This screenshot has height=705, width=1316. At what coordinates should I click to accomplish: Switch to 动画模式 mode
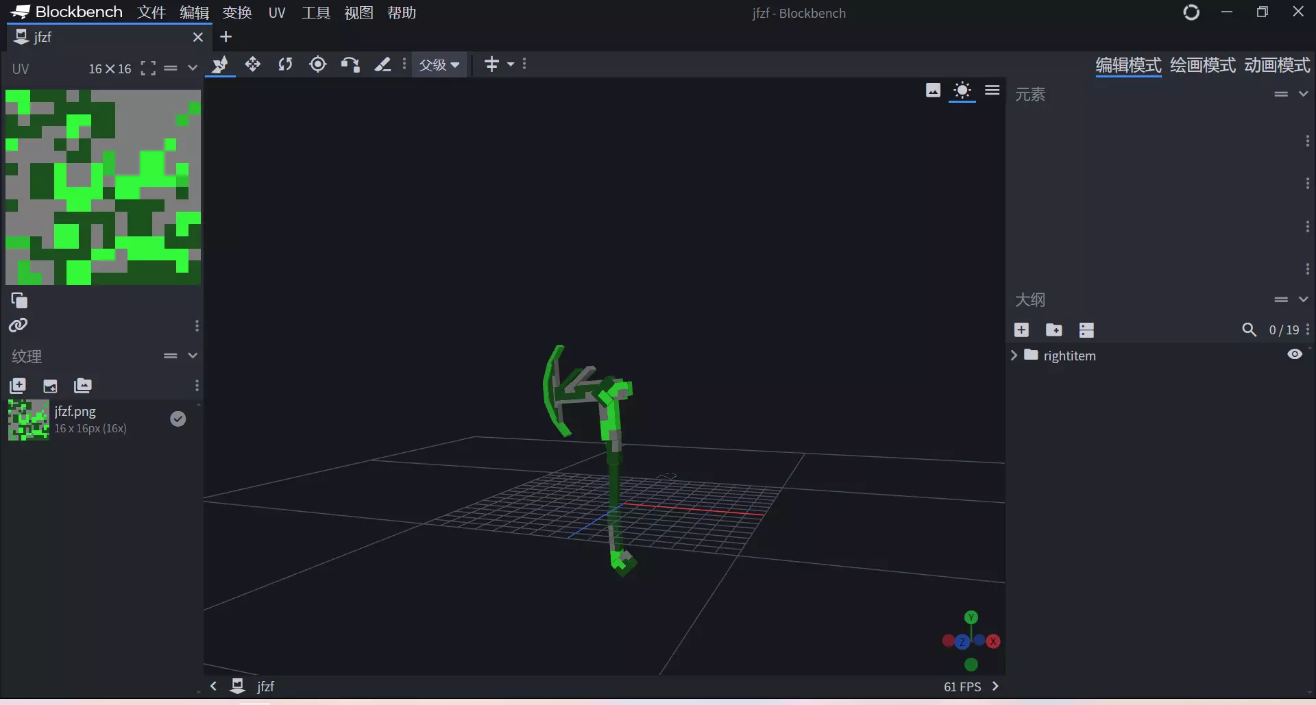click(1277, 66)
